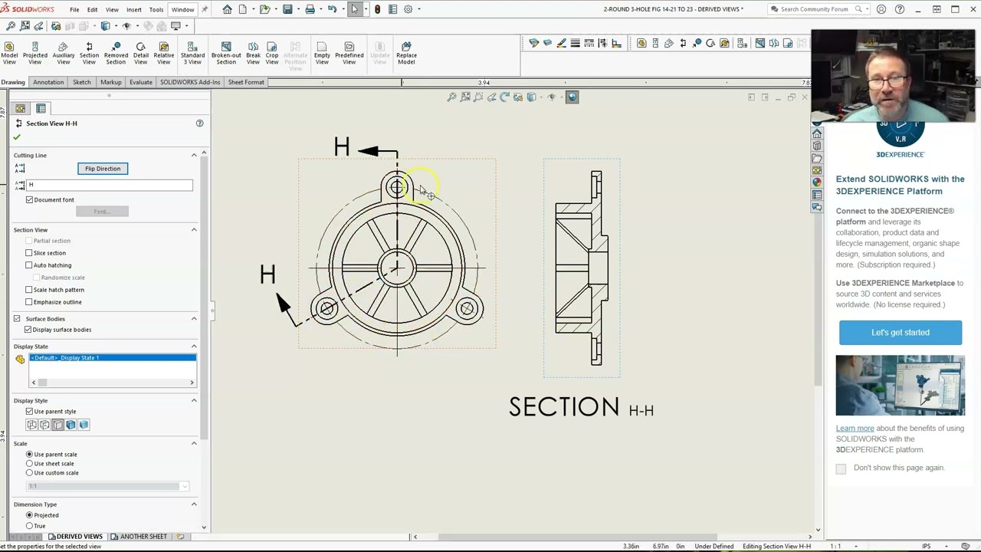This screenshot has height=552, width=981.
Task: Click the 3DEXPERIENCE promo thumbnail image
Action: point(901,386)
